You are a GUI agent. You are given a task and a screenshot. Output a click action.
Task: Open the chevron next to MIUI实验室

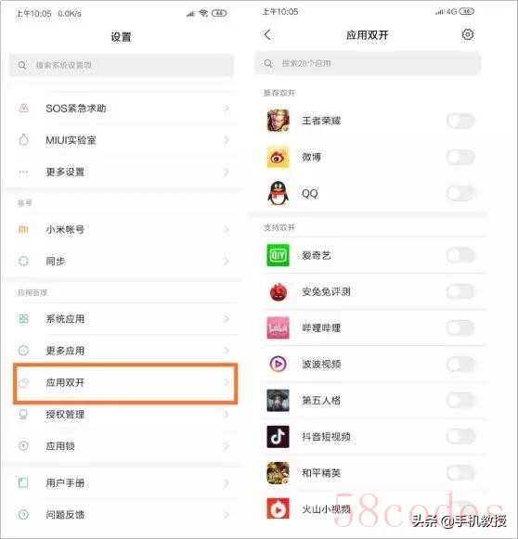coord(226,140)
